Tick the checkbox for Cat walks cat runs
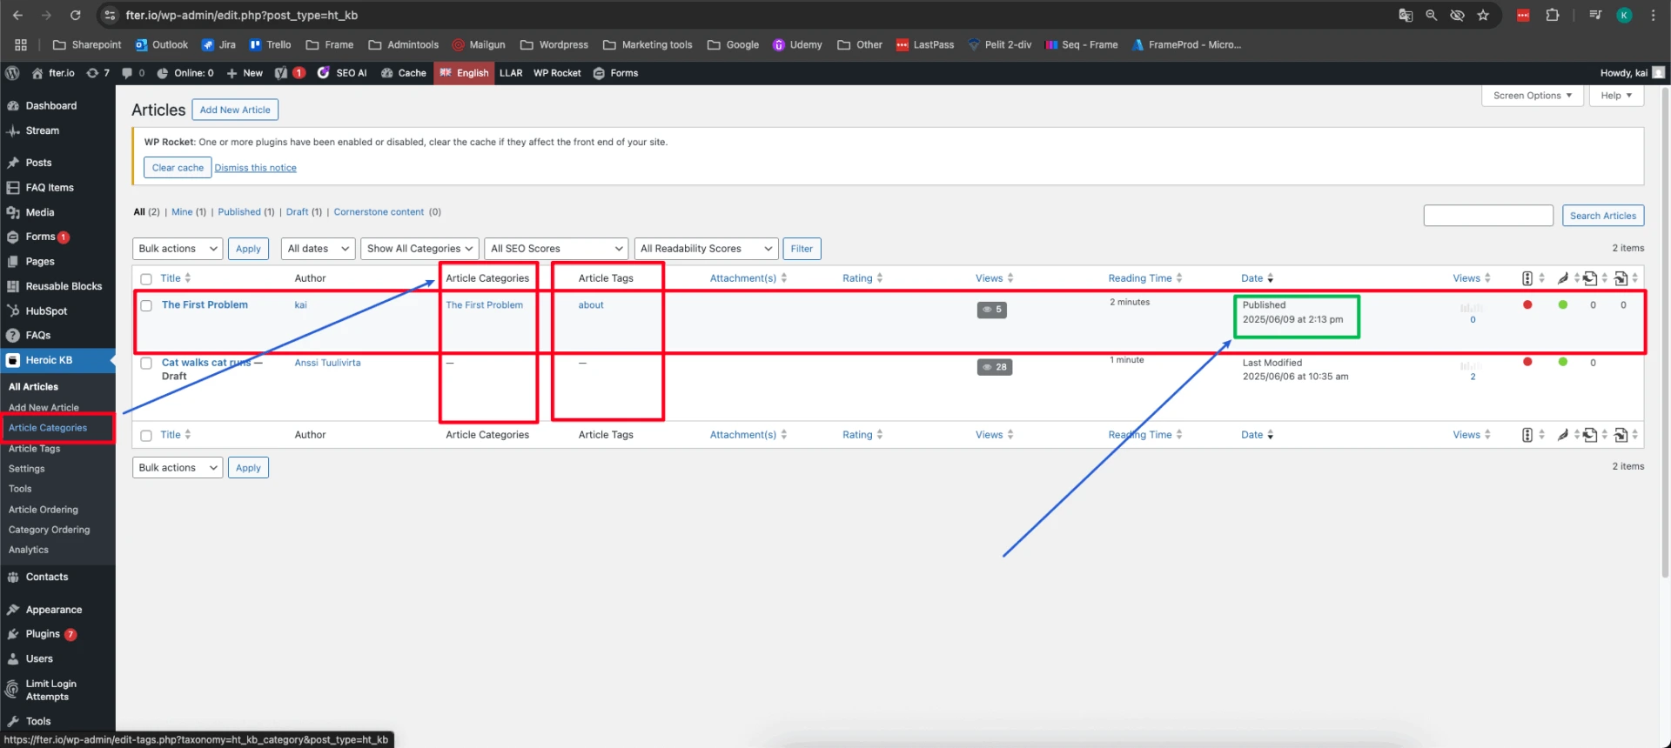This screenshot has width=1671, height=748. pos(146,364)
